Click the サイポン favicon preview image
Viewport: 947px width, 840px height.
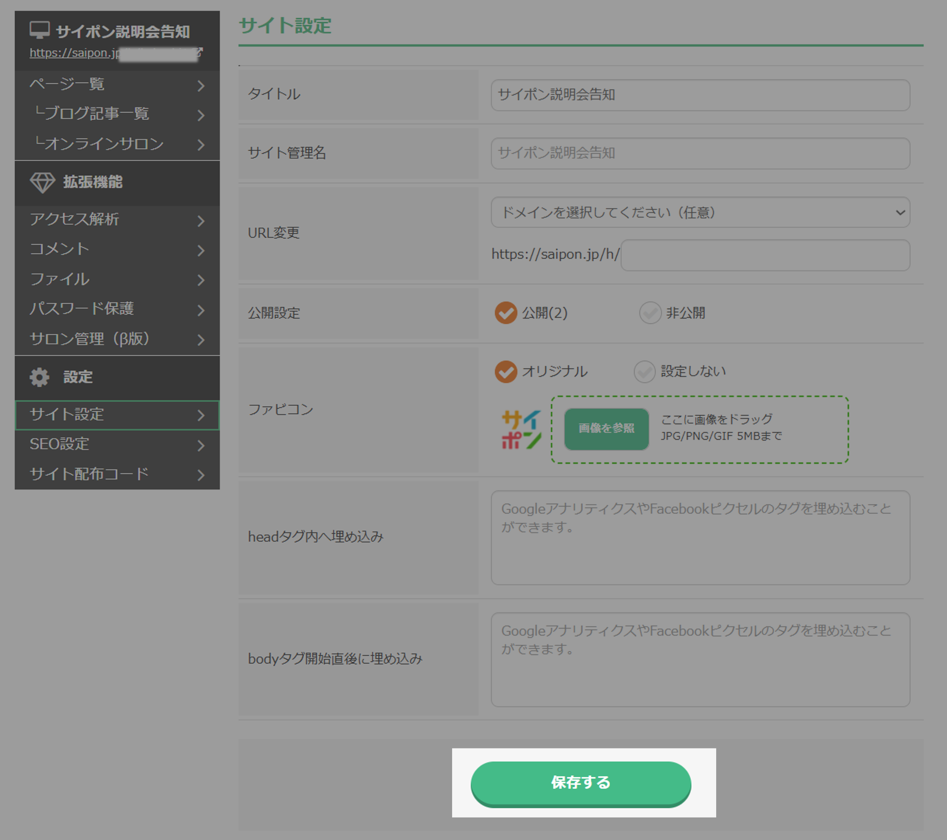pos(521,429)
